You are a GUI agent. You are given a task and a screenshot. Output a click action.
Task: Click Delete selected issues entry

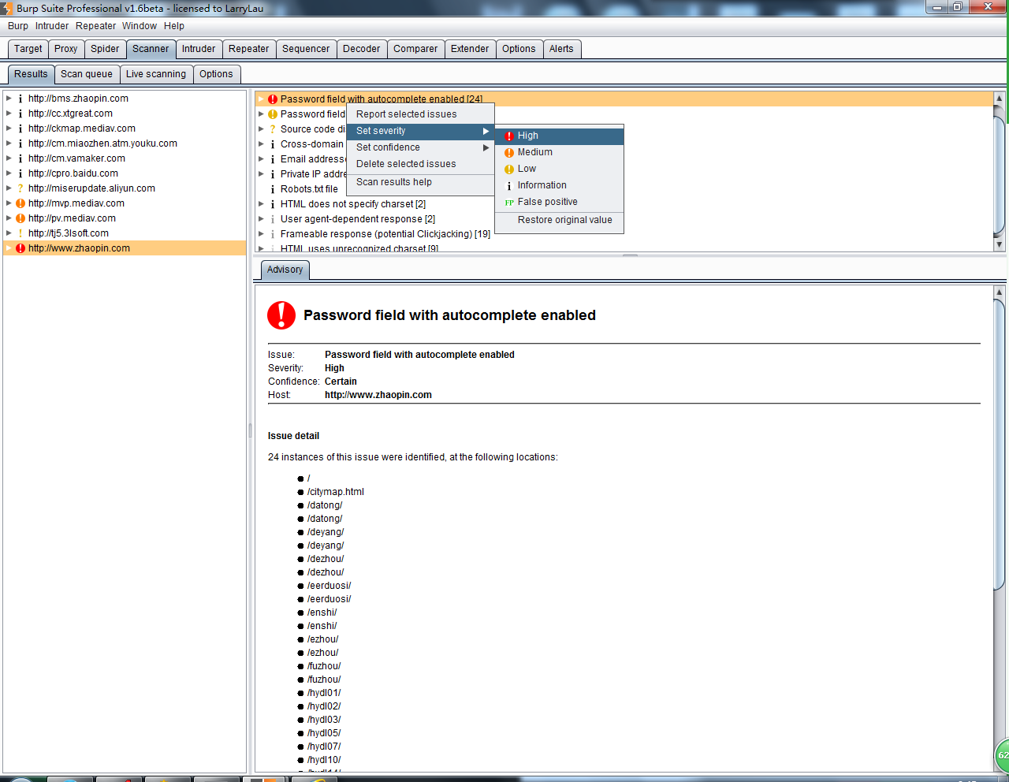pos(406,164)
